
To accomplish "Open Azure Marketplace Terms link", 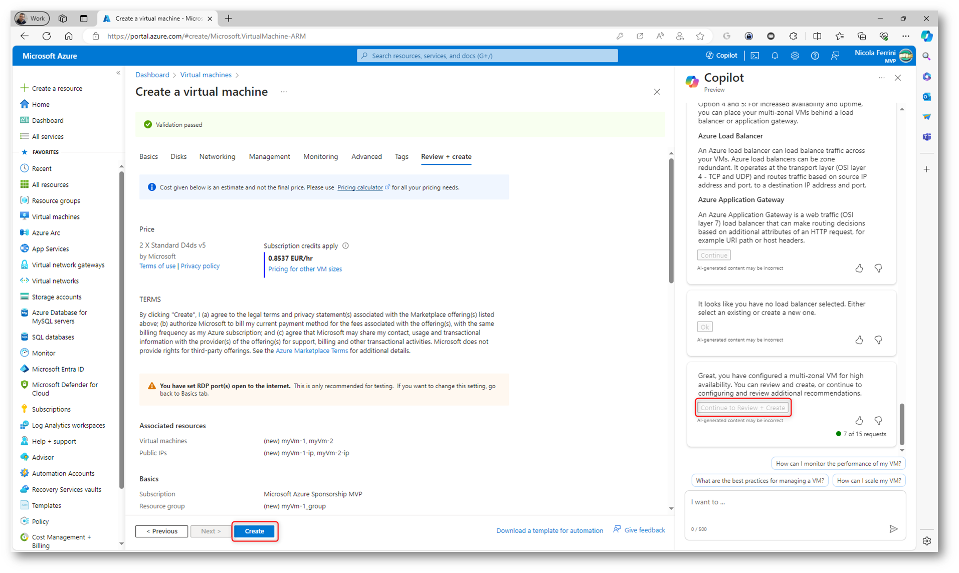I will point(311,351).
